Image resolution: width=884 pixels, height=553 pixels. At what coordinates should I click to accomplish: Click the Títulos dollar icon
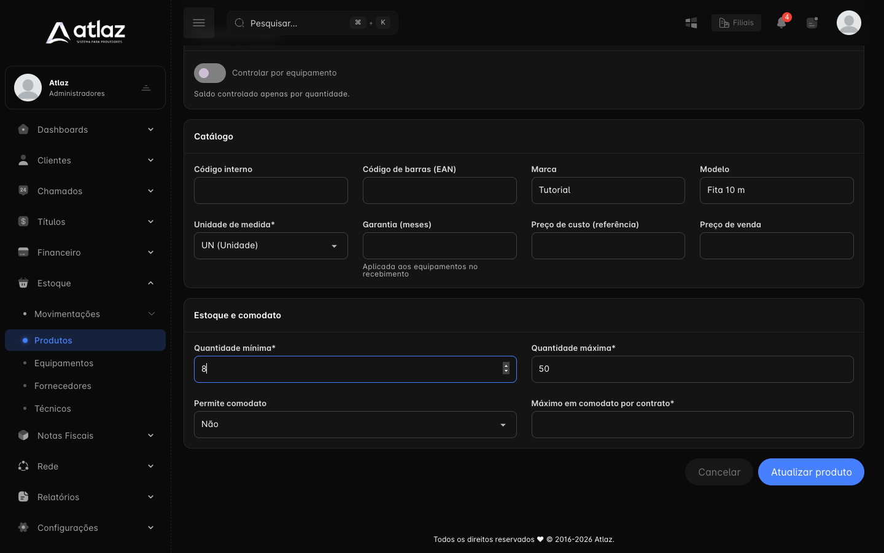[23, 221]
